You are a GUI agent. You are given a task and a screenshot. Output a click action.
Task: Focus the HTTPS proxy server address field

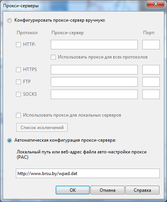click(x=94, y=70)
